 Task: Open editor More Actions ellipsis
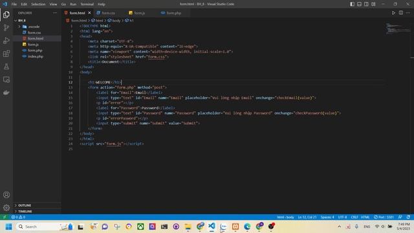pos(408,13)
